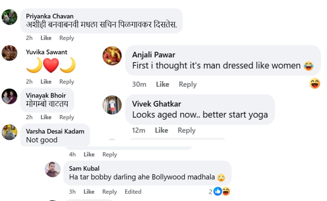This screenshot has height=201, width=327.
Task: Click the Edited label on Sam Kubal's comment
Action: click(133, 192)
